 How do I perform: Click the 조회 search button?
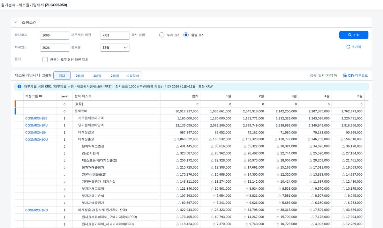point(354,35)
